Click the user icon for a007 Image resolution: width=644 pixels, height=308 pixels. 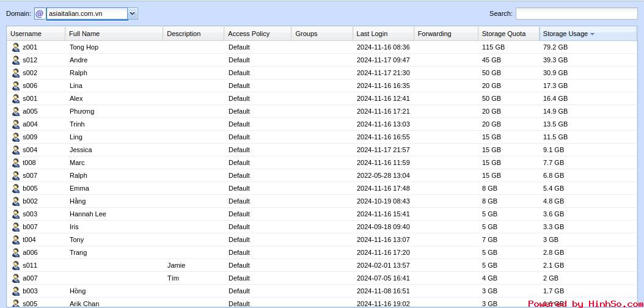point(16,278)
